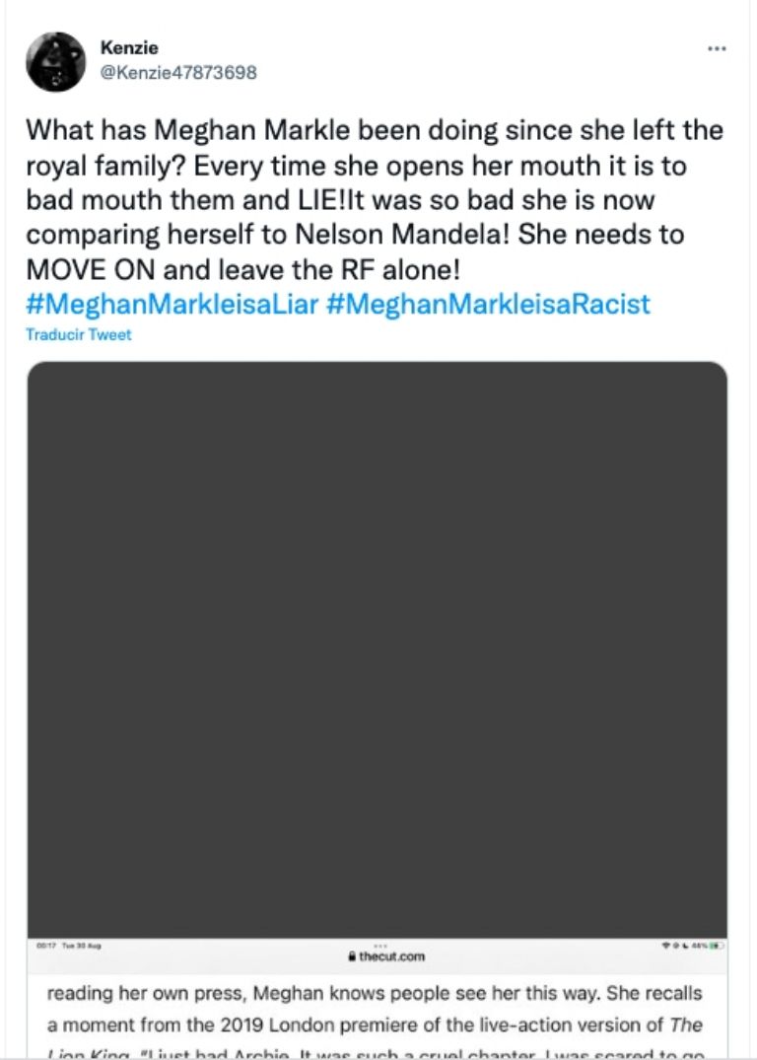Click the 44% battery percentage text

click(x=699, y=946)
